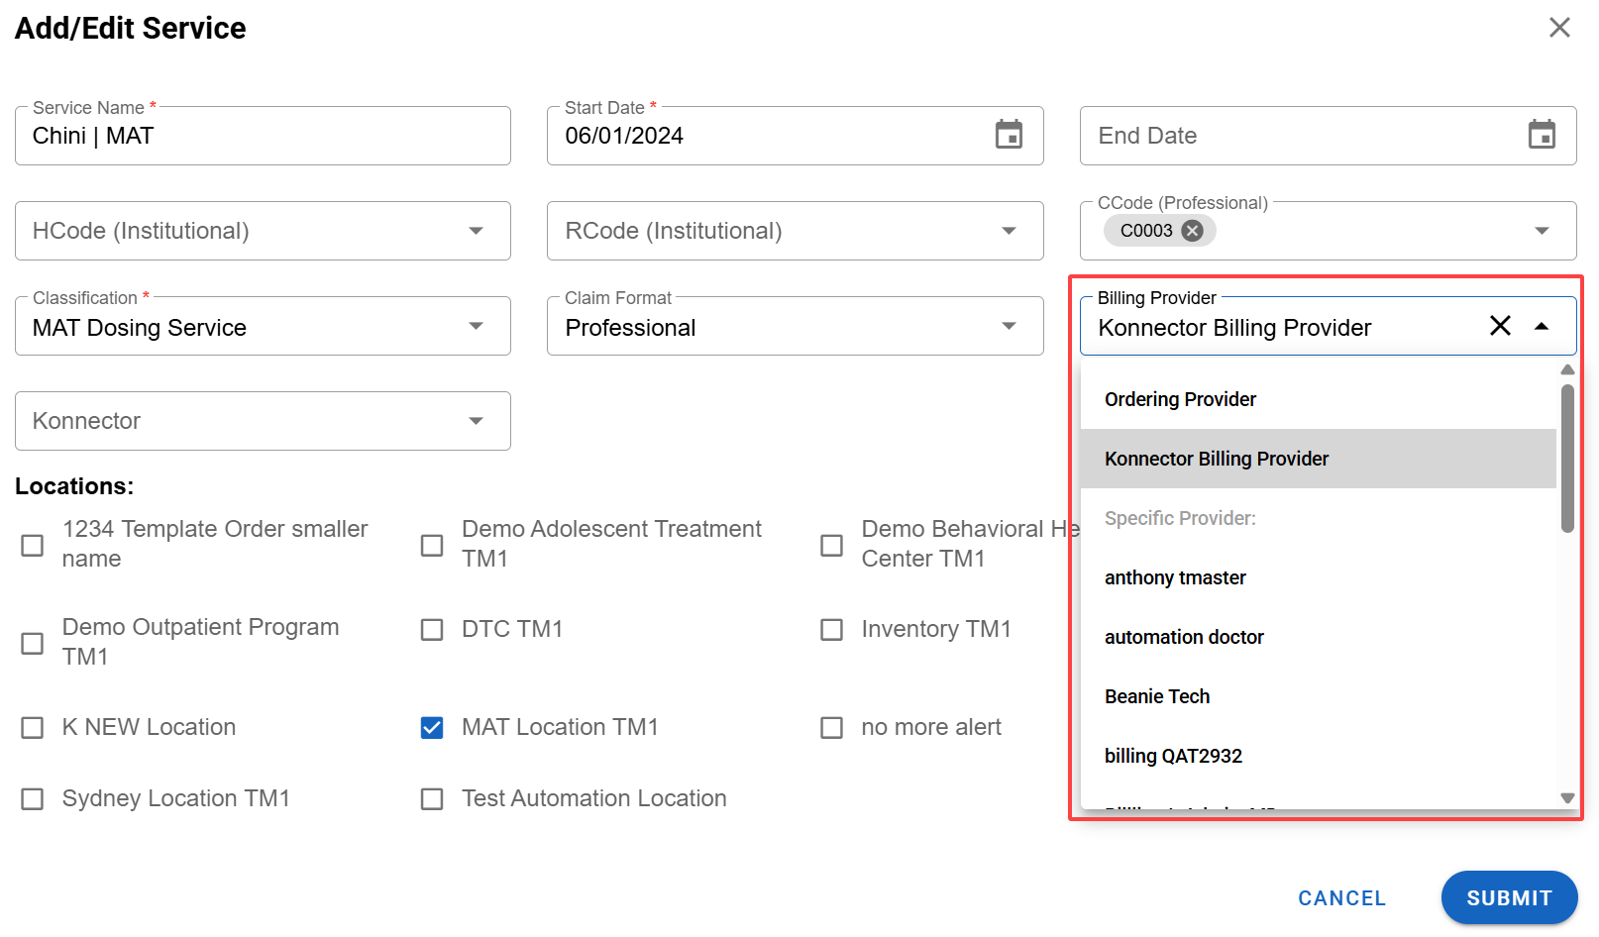
Task: Uncheck MAT Location TM1 checkbox
Action: pos(432,728)
